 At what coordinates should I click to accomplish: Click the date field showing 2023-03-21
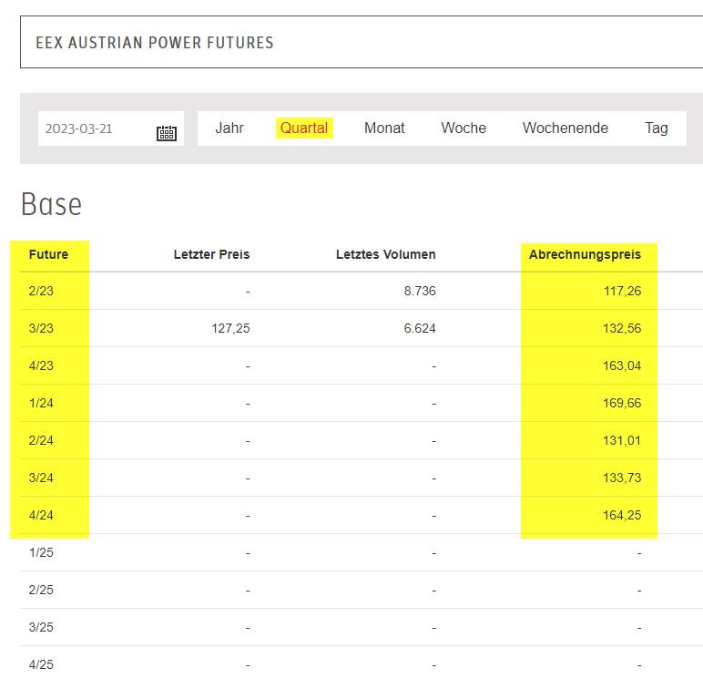pyautogui.click(x=111, y=129)
